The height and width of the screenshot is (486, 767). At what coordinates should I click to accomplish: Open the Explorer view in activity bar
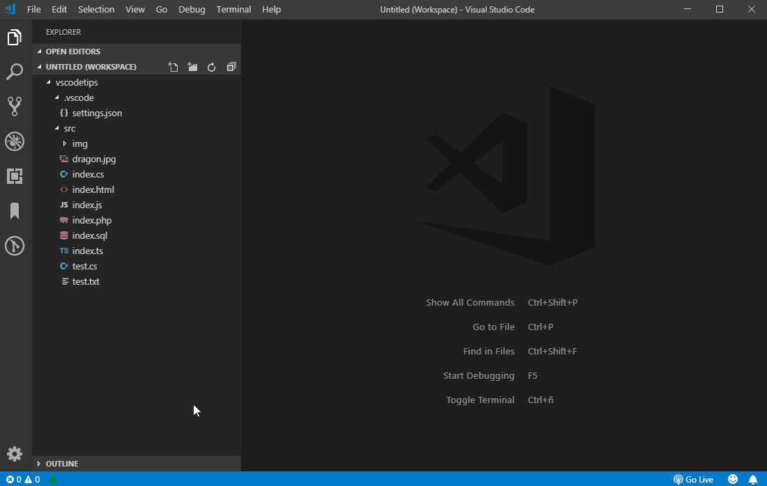(15, 37)
